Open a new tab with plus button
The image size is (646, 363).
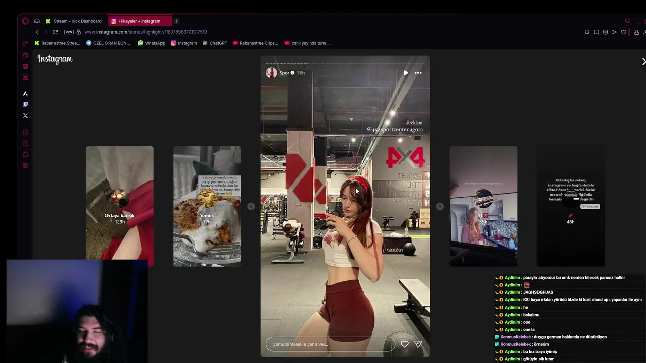coord(176,21)
